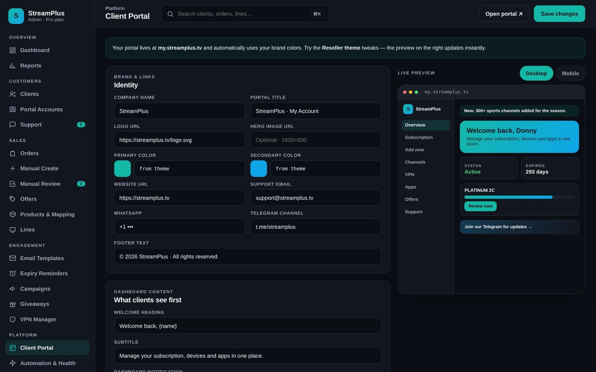Viewport: 596px width, 372px height.
Task: Click the Welcome Heading input field
Action: coord(248,326)
